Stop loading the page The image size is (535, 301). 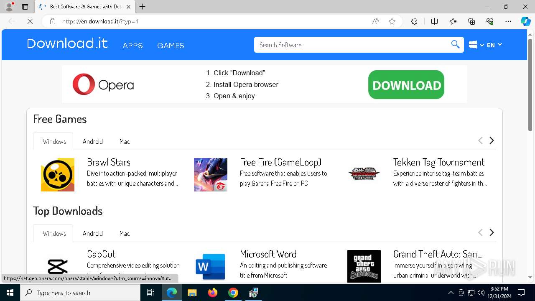pos(30,21)
